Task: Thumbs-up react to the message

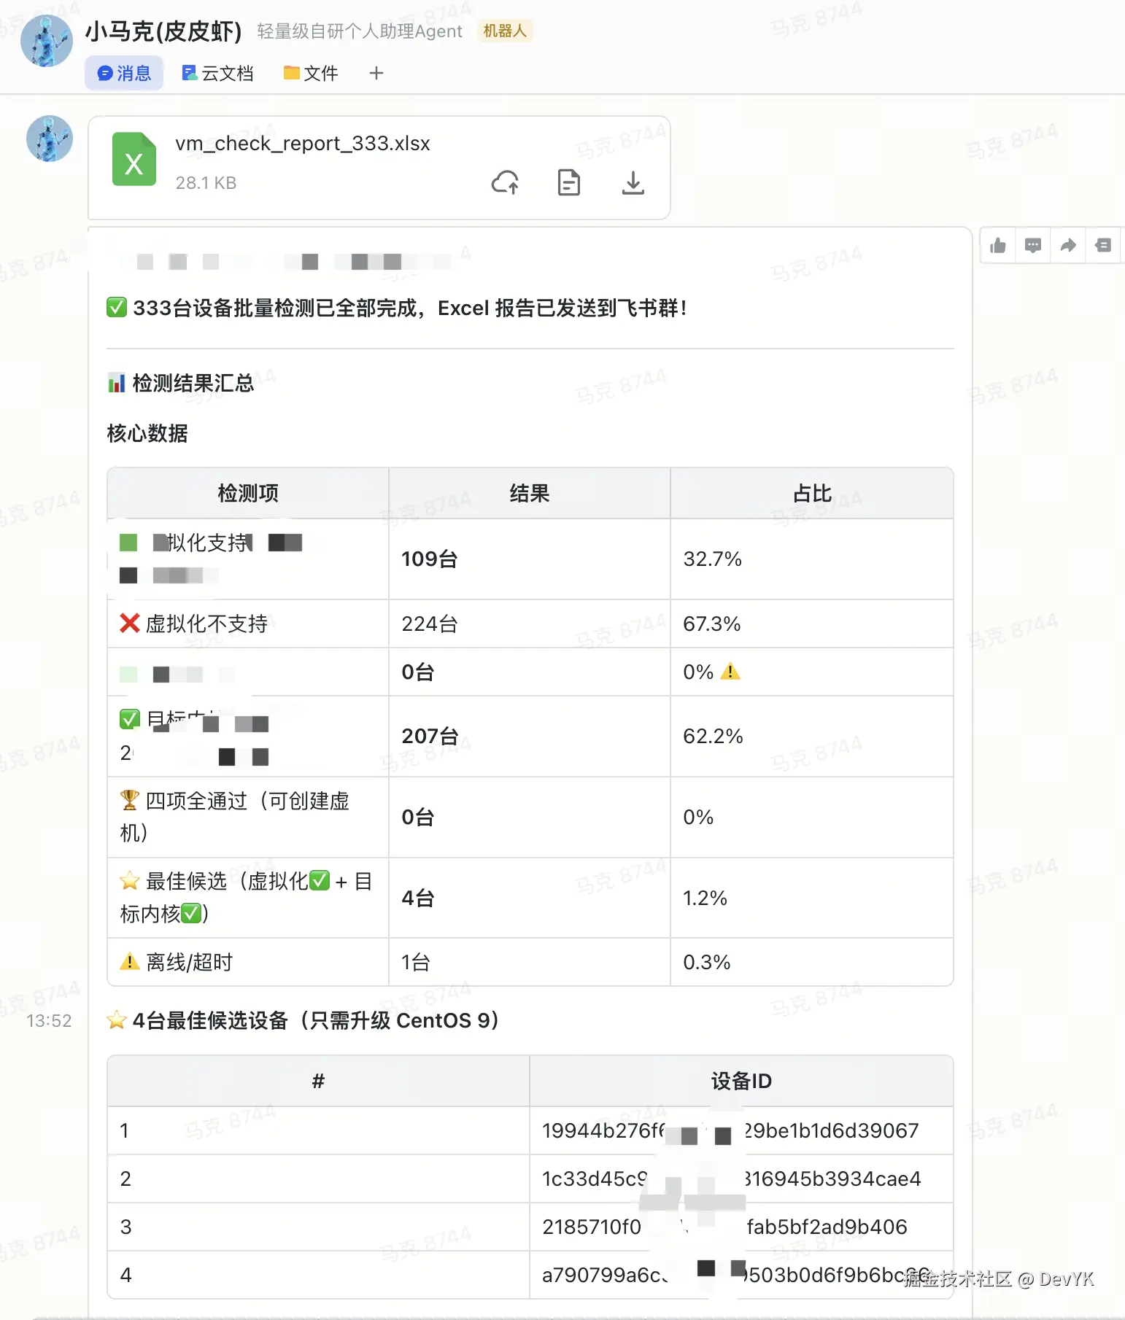Action: click(998, 246)
